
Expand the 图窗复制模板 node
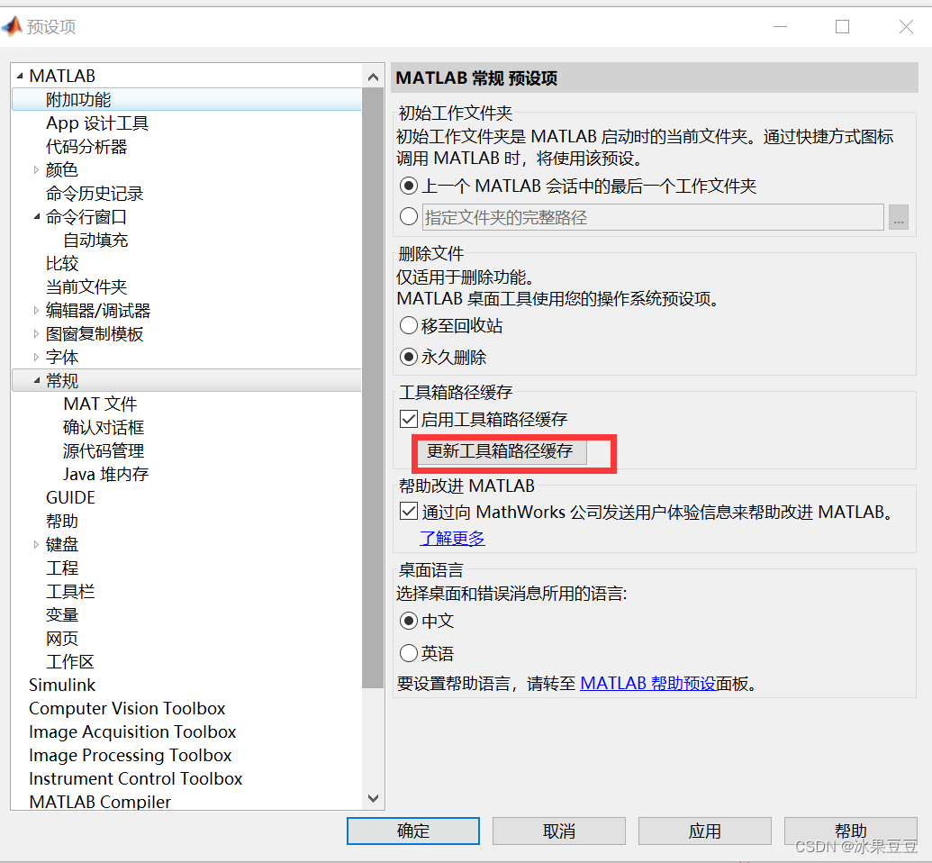pos(36,333)
